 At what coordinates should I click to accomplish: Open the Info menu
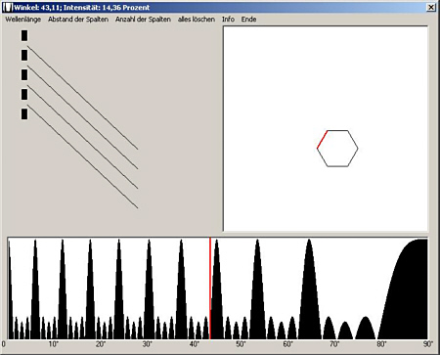point(228,20)
